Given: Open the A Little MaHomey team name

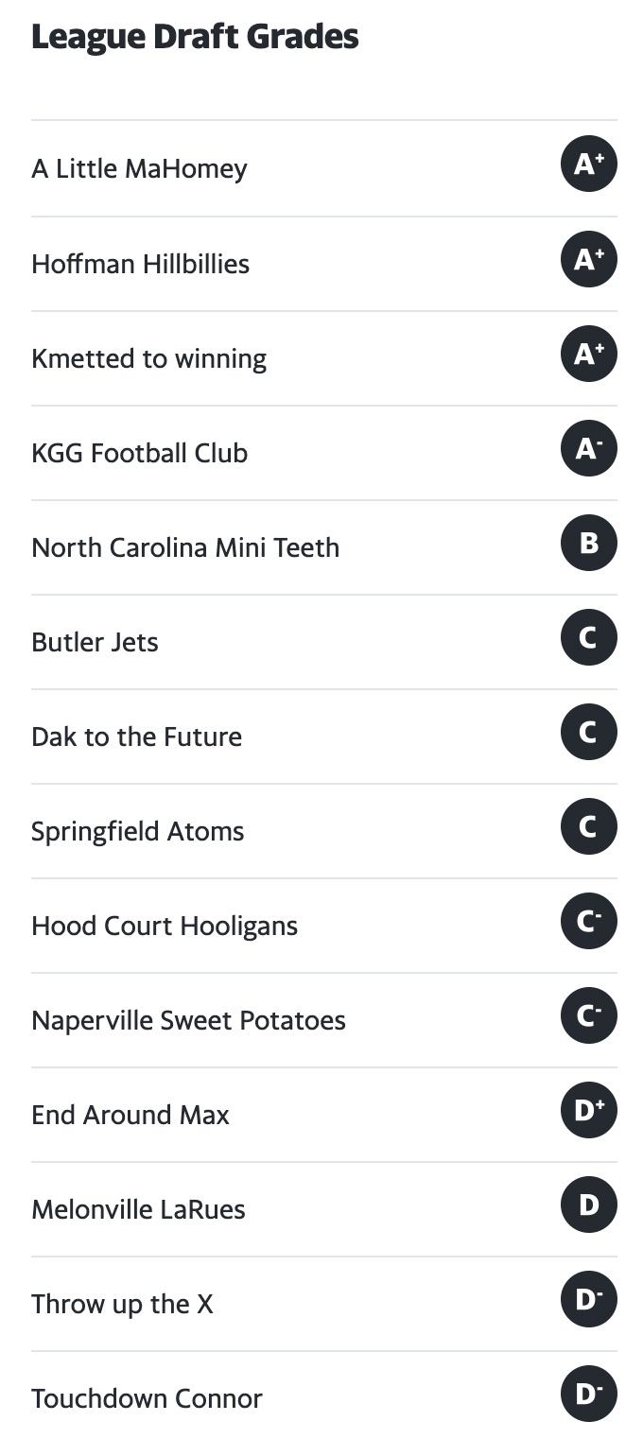Looking at the screenshot, I should pyautogui.click(x=139, y=169).
